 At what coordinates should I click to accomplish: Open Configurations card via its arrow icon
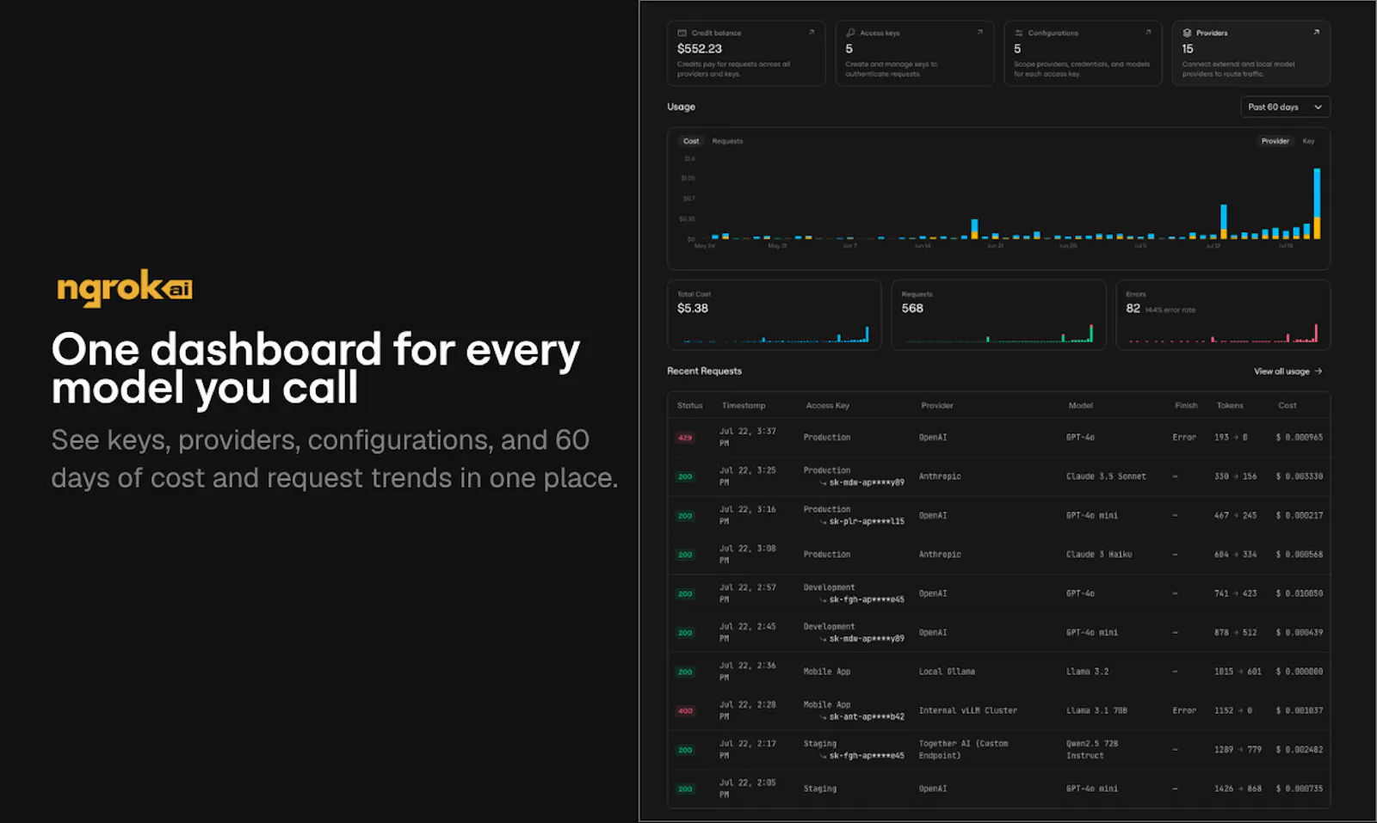pos(1148,32)
